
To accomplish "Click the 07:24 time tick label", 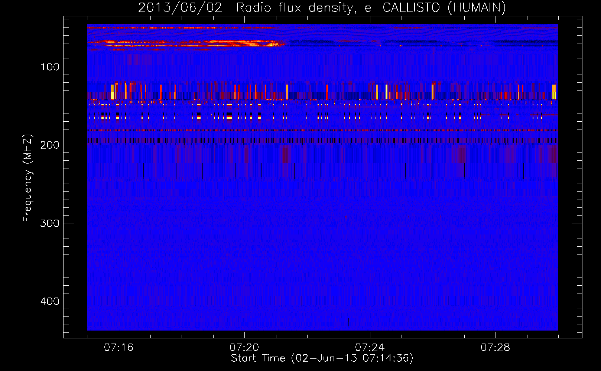I will pyautogui.click(x=370, y=348).
